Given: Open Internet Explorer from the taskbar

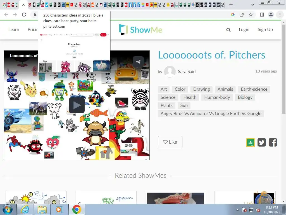Looking at the screenshot, I should point(25,209).
